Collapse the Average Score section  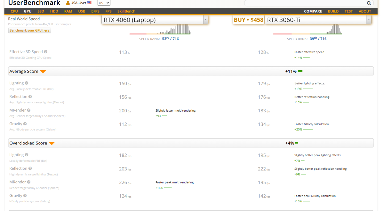tap(43, 72)
